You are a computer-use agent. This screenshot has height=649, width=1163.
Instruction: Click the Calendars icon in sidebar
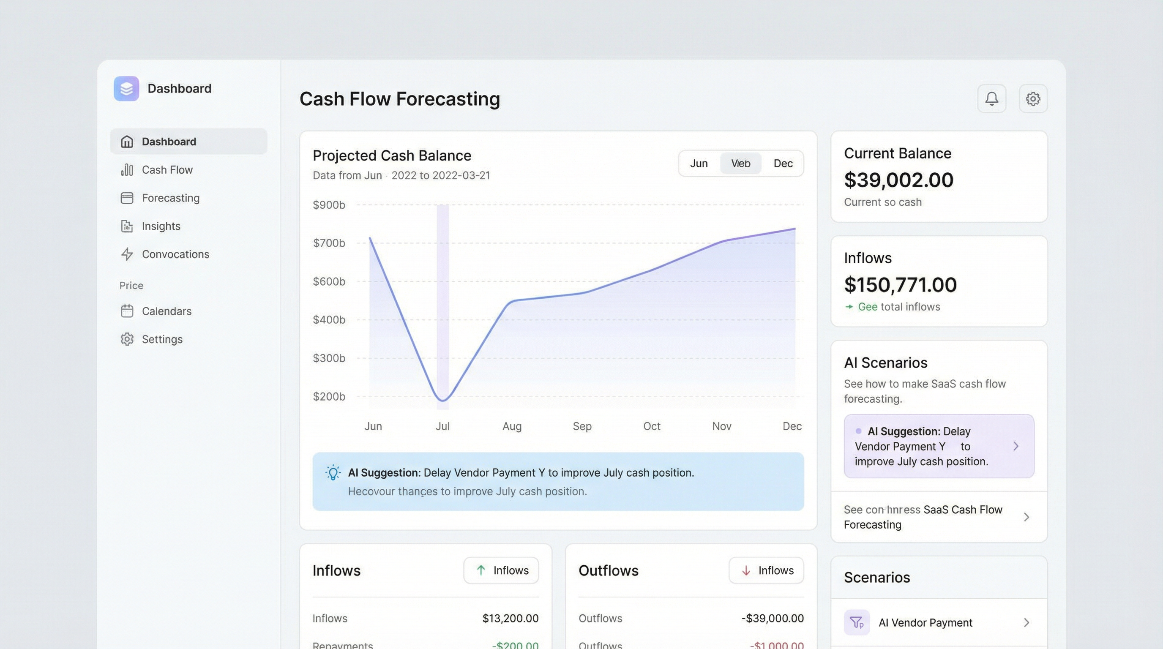click(127, 311)
